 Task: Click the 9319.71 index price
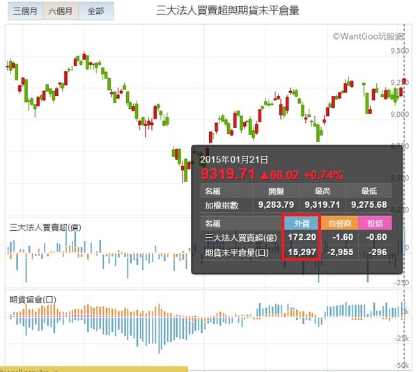point(229,172)
